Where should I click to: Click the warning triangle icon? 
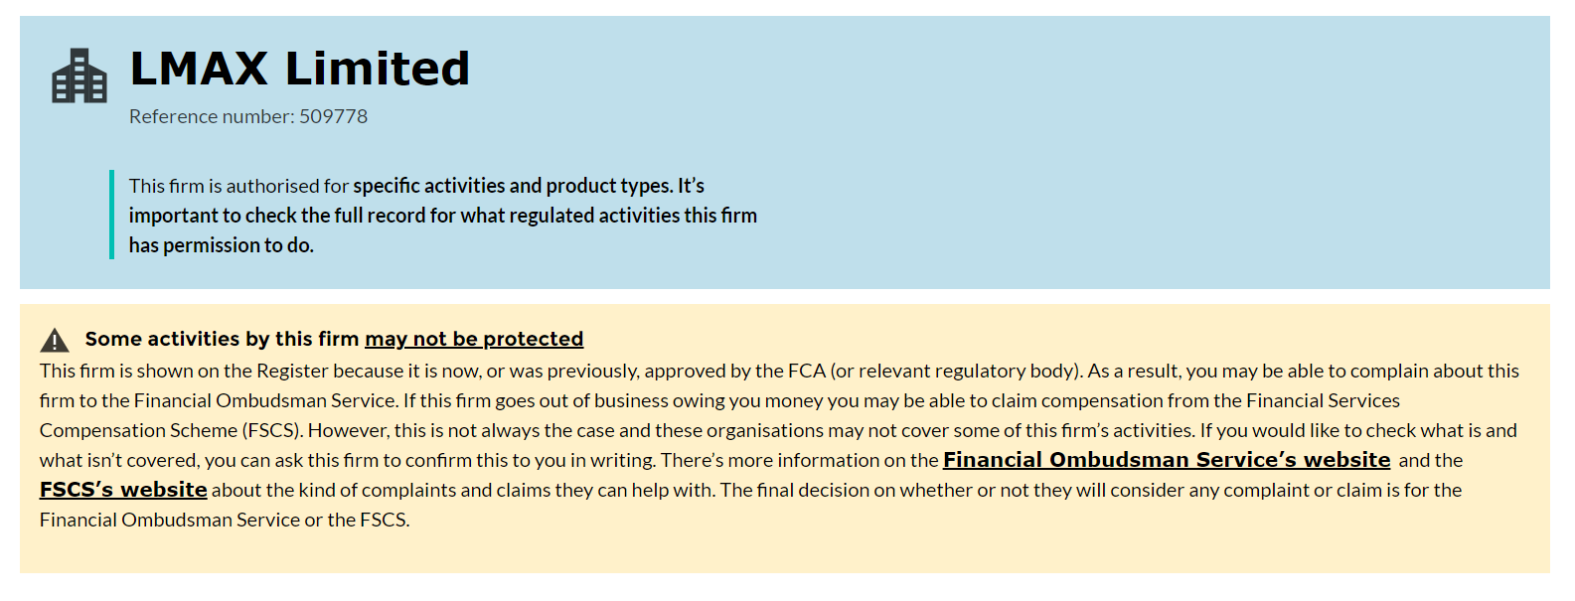(55, 341)
